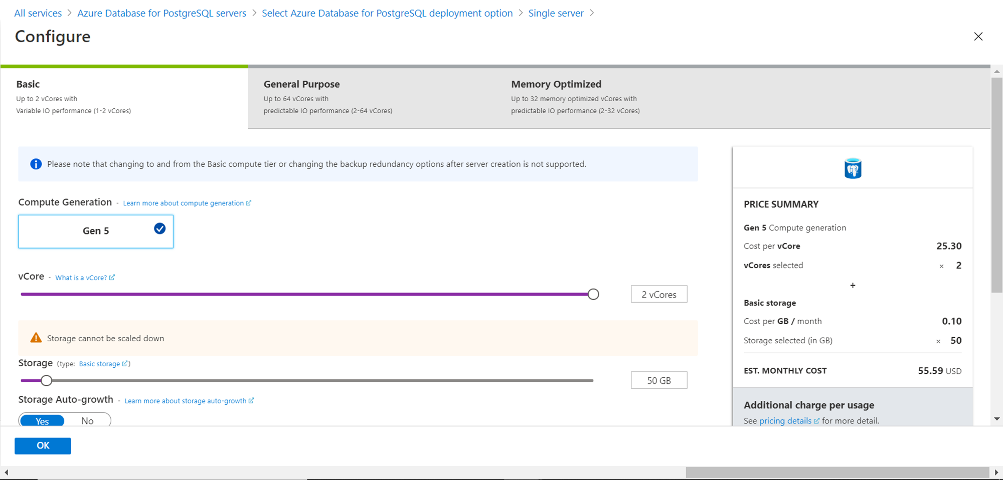The width and height of the screenshot is (1003, 480).
Task: Click scroll up arrow on vertical scrollbar
Action: point(996,72)
